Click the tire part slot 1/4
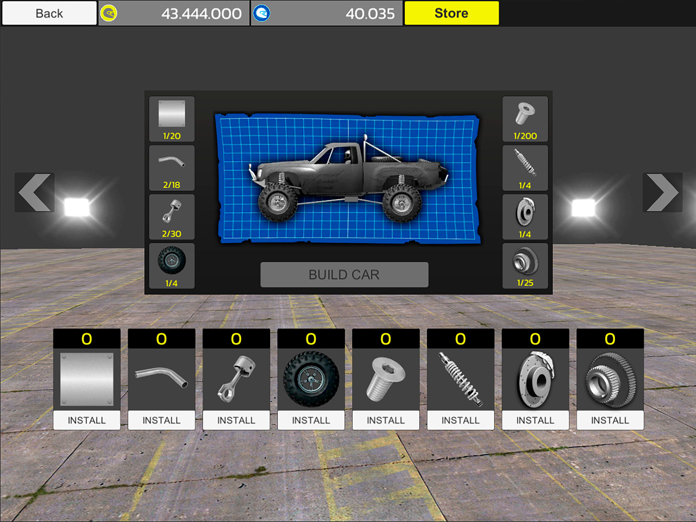 [x=171, y=266]
